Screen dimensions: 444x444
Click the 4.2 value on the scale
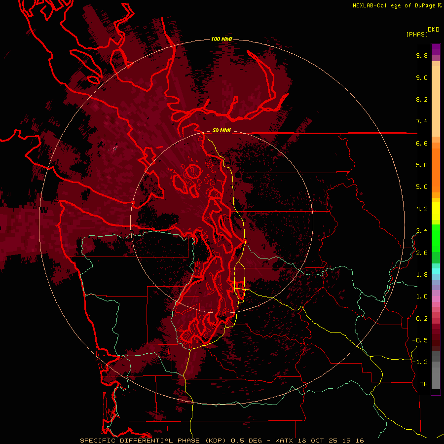(x=422, y=209)
